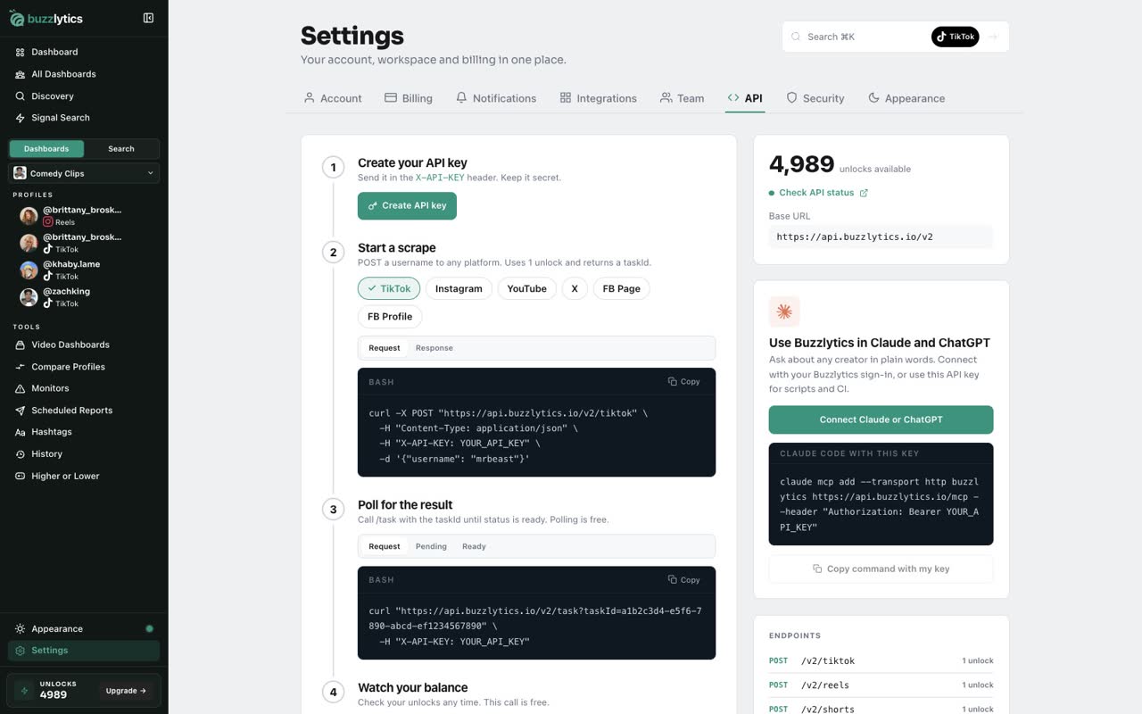The height and width of the screenshot is (714, 1142).
Task: Select the YouTube platform chip
Action: (x=527, y=288)
